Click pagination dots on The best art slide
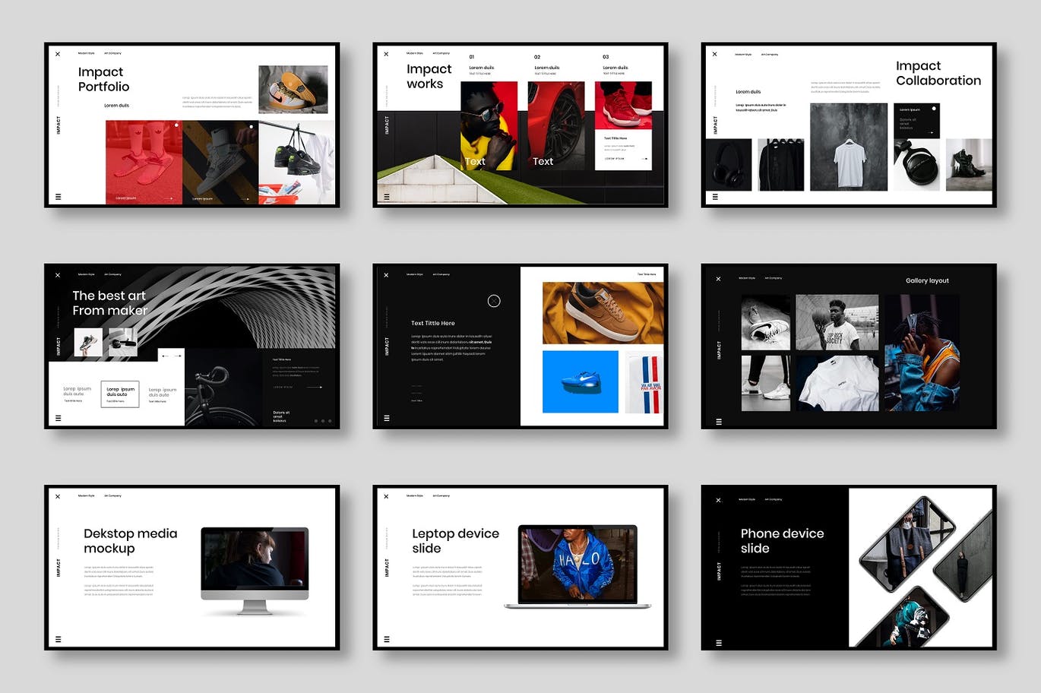The width and height of the screenshot is (1041, 693). pos(323,420)
